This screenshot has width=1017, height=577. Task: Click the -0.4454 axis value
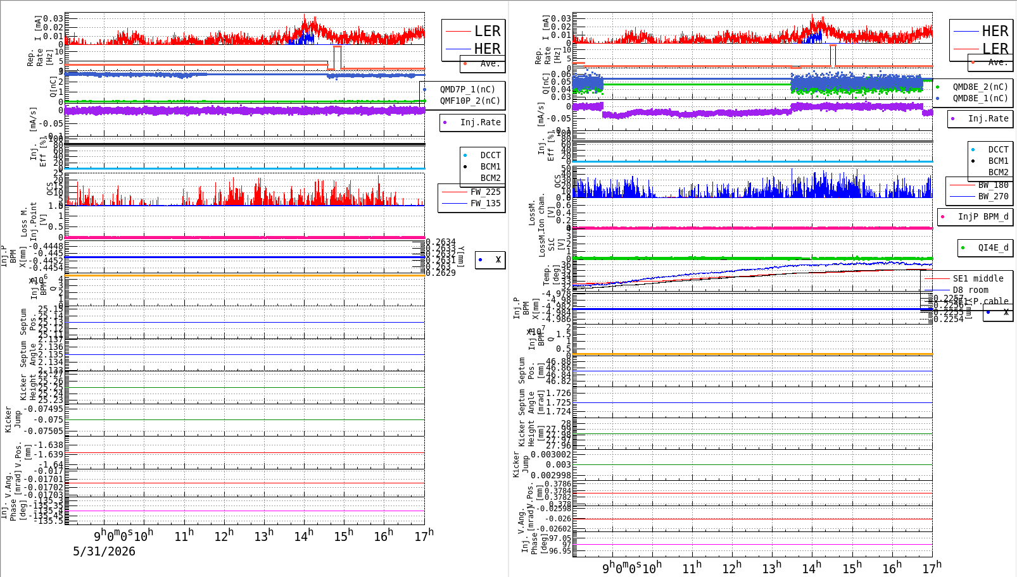(x=48, y=268)
